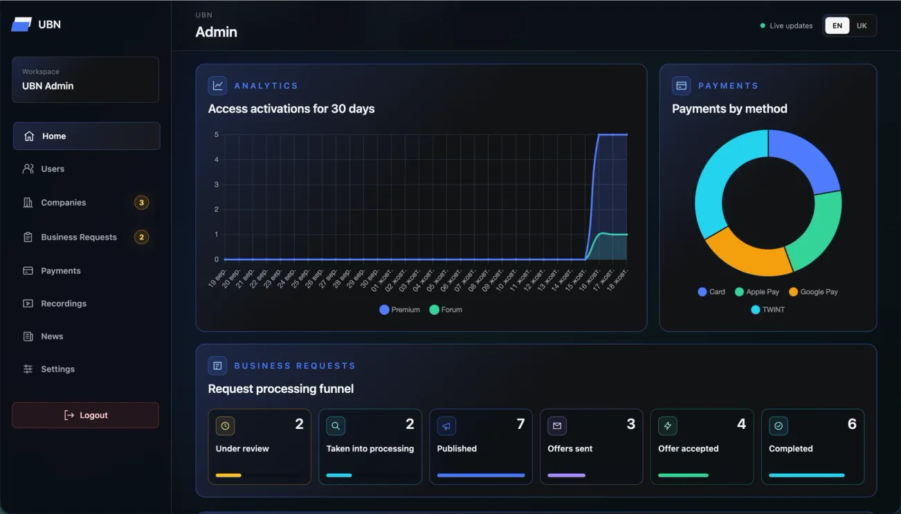Image resolution: width=901 pixels, height=514 pixels.
Task: Open the Completed funnel card
Action: 813,447
